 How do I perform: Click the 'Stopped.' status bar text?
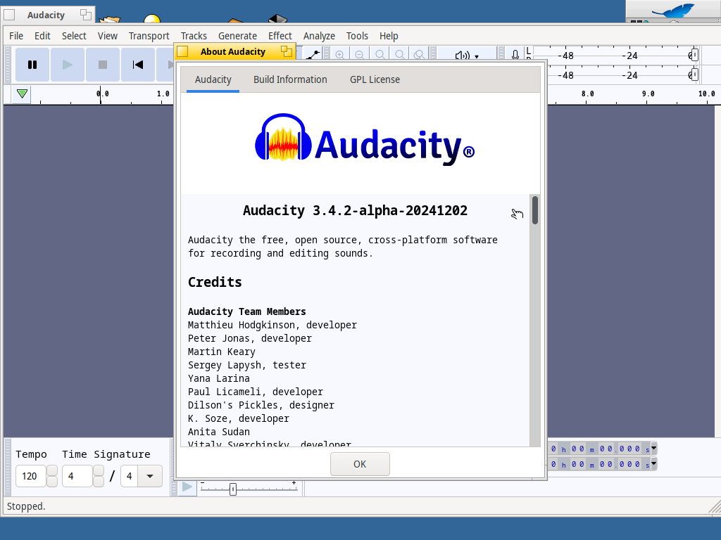26,506
